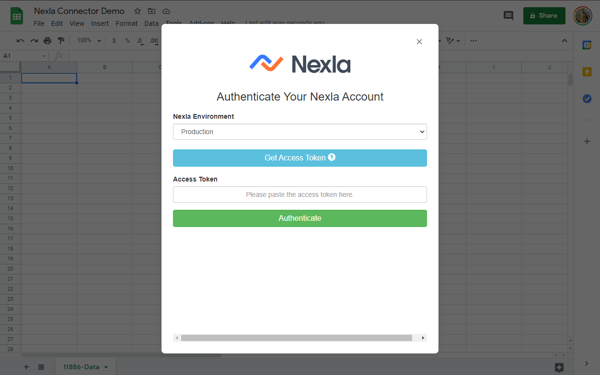Click the move-to-folder icon
The width and height of the screenshot is (600, 375).
(151, 11)
